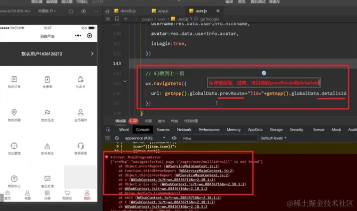Image resolution: width=357 pixels, height=211 pixels.
Task: Click the inspect element picker icon
Action: (108, 130)
